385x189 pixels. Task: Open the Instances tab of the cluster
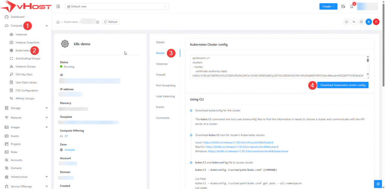coord(162,64)
